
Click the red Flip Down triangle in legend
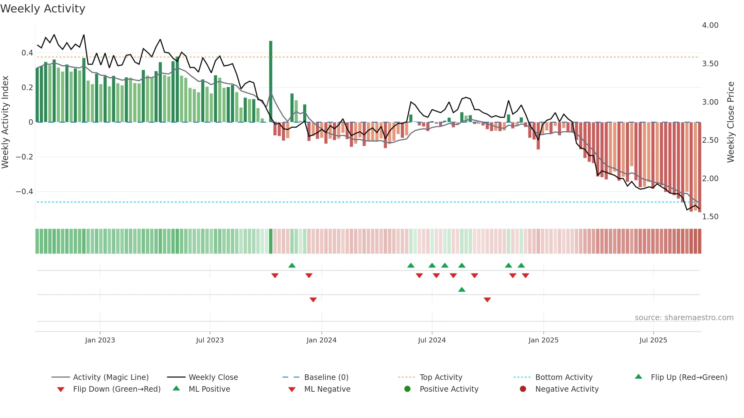point(61,390)
